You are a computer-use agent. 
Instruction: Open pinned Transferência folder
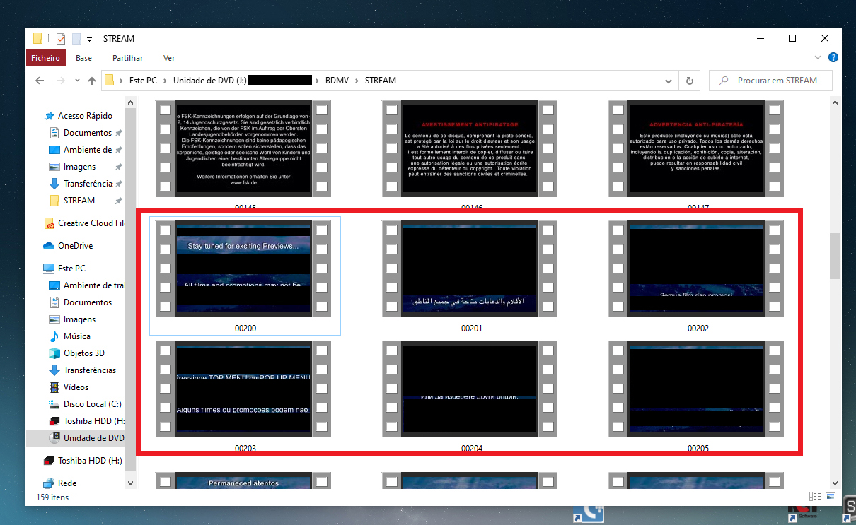click(88, 184)
